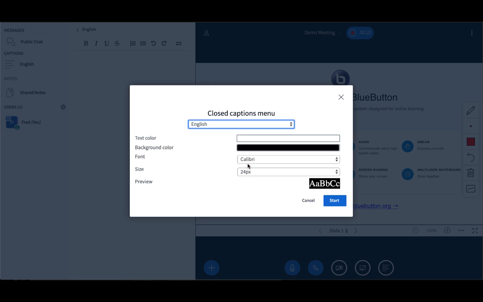Viewport: 483px width, 302px height.
Task: Click the blue plus actions button
Action: (212, 268)
